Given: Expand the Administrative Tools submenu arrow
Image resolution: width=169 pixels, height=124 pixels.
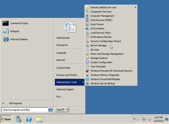Looking at the screenshot, I should 83,82.
